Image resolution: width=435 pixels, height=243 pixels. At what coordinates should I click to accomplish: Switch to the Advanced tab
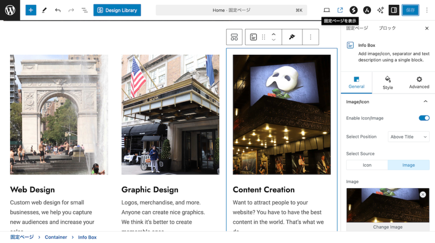419,83
